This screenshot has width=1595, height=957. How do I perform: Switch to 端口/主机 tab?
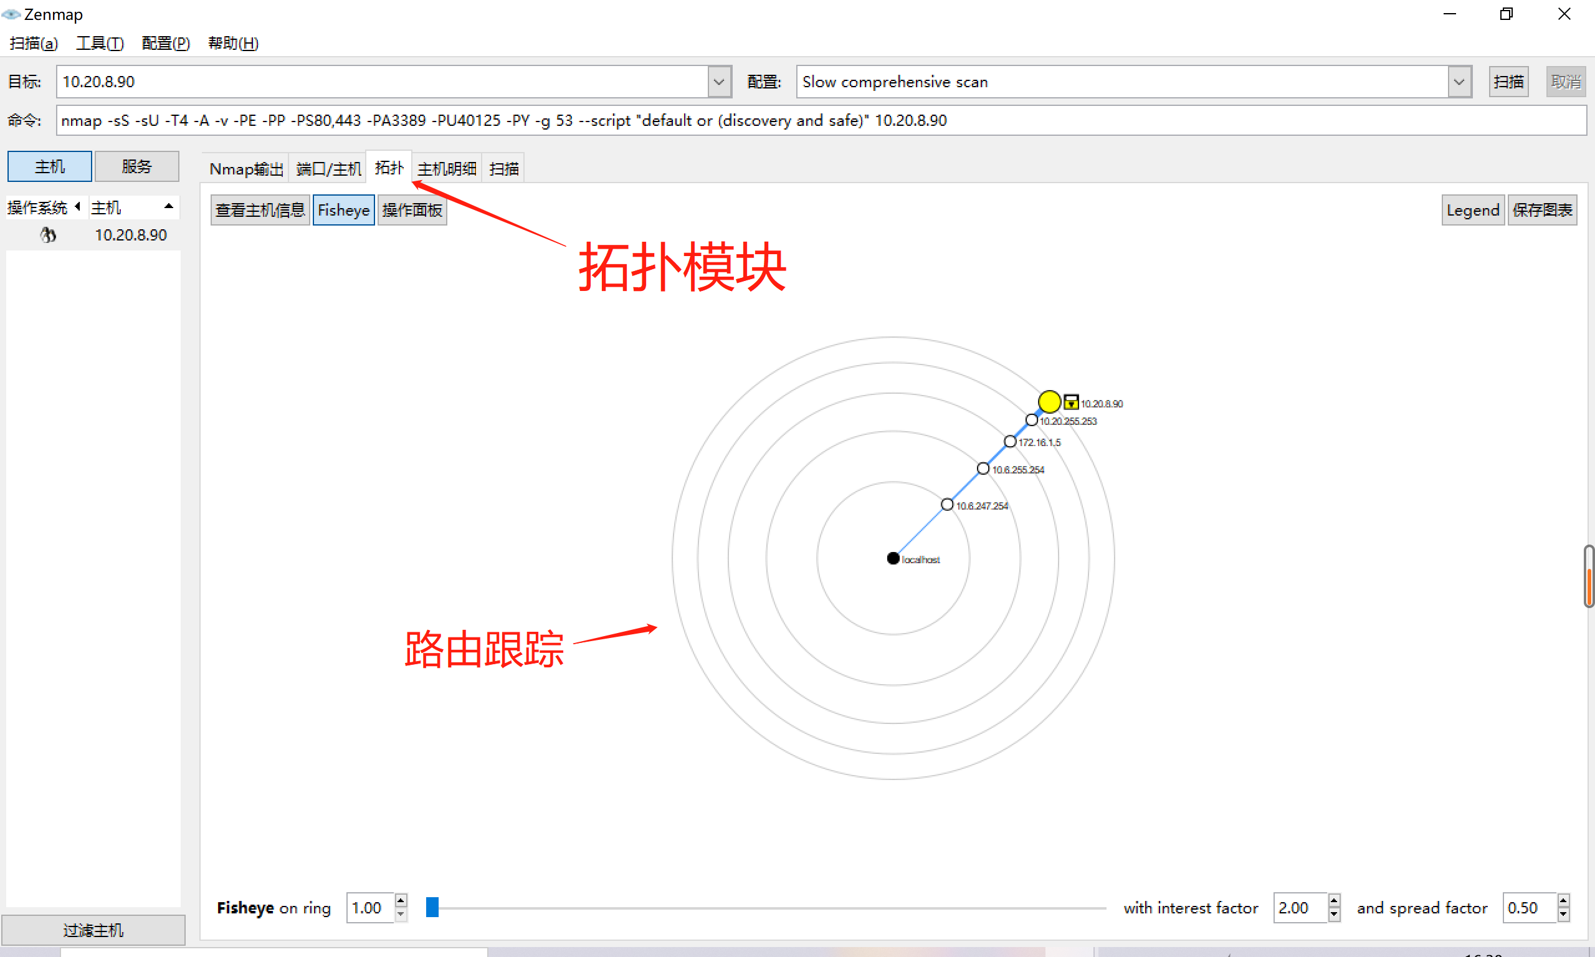pos(328,169)
